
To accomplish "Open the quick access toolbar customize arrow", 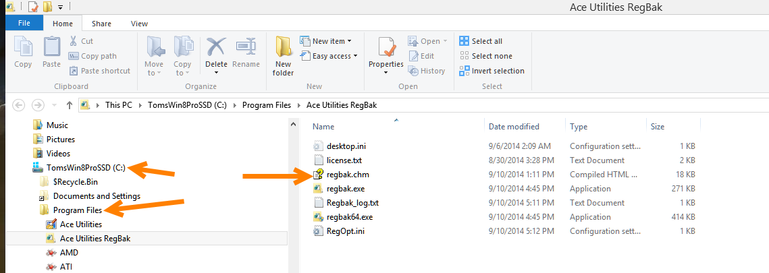I will 60,7.
